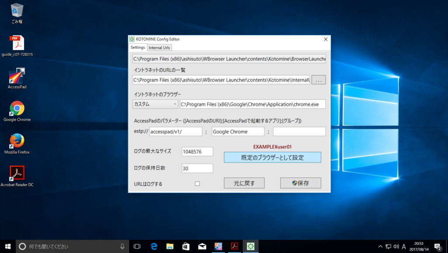Image resolution: width=448 pixels, height=253 pixels.
Task: Open the カスタム browser selection dropdown
Action: tap(155, 104)
